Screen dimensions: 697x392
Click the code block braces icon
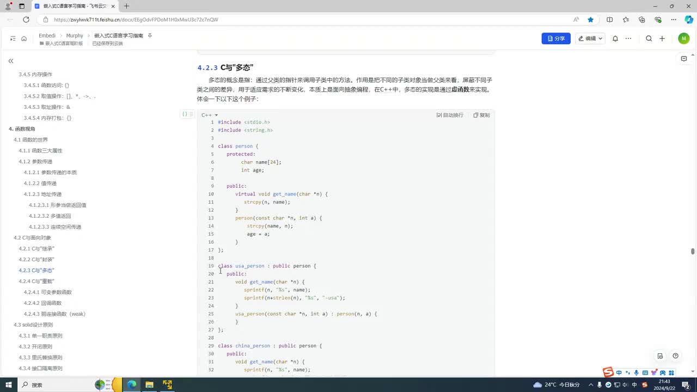tap(185, 114)
